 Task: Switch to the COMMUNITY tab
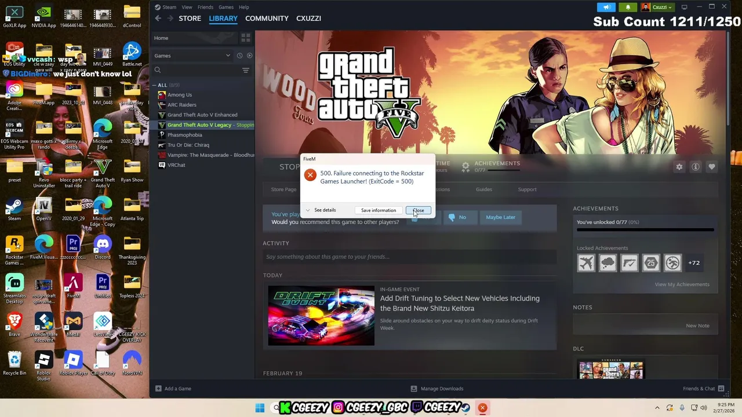tap(267, 19)
